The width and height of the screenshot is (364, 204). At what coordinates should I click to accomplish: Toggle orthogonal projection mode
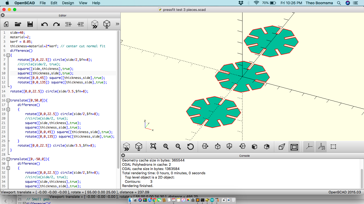[294, 146]
